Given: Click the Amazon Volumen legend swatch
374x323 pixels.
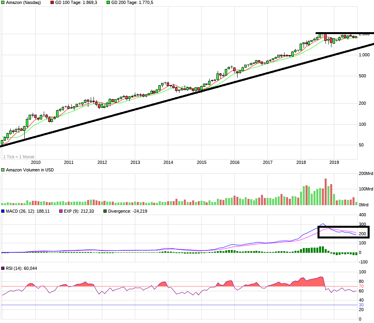Looking at the screenshot, I should coord(3,170).
